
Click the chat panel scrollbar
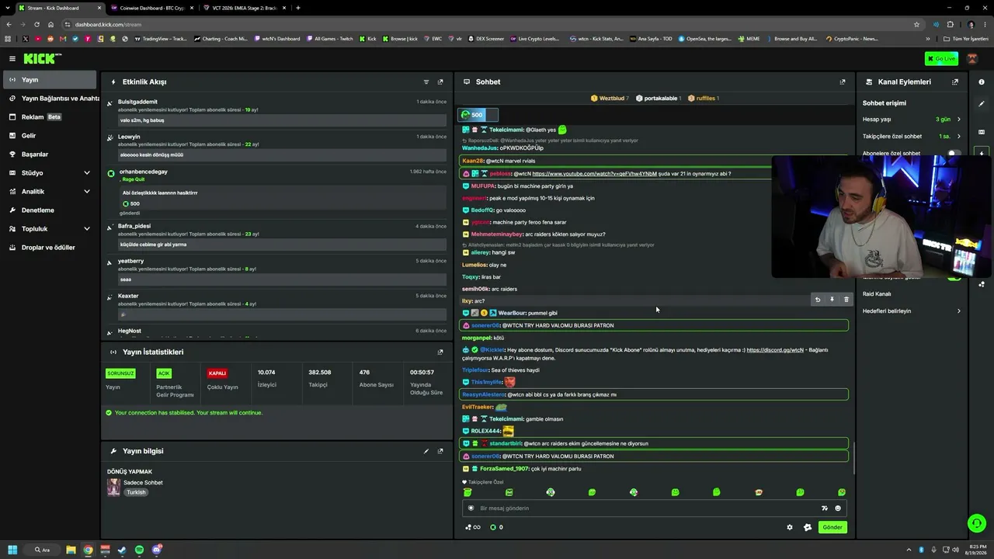click(x=854, y=458)
